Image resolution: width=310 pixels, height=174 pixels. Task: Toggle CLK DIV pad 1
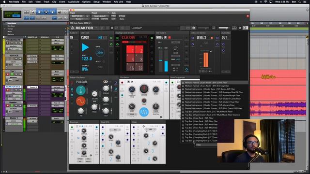pyautogui.click(x=130, y=49)
